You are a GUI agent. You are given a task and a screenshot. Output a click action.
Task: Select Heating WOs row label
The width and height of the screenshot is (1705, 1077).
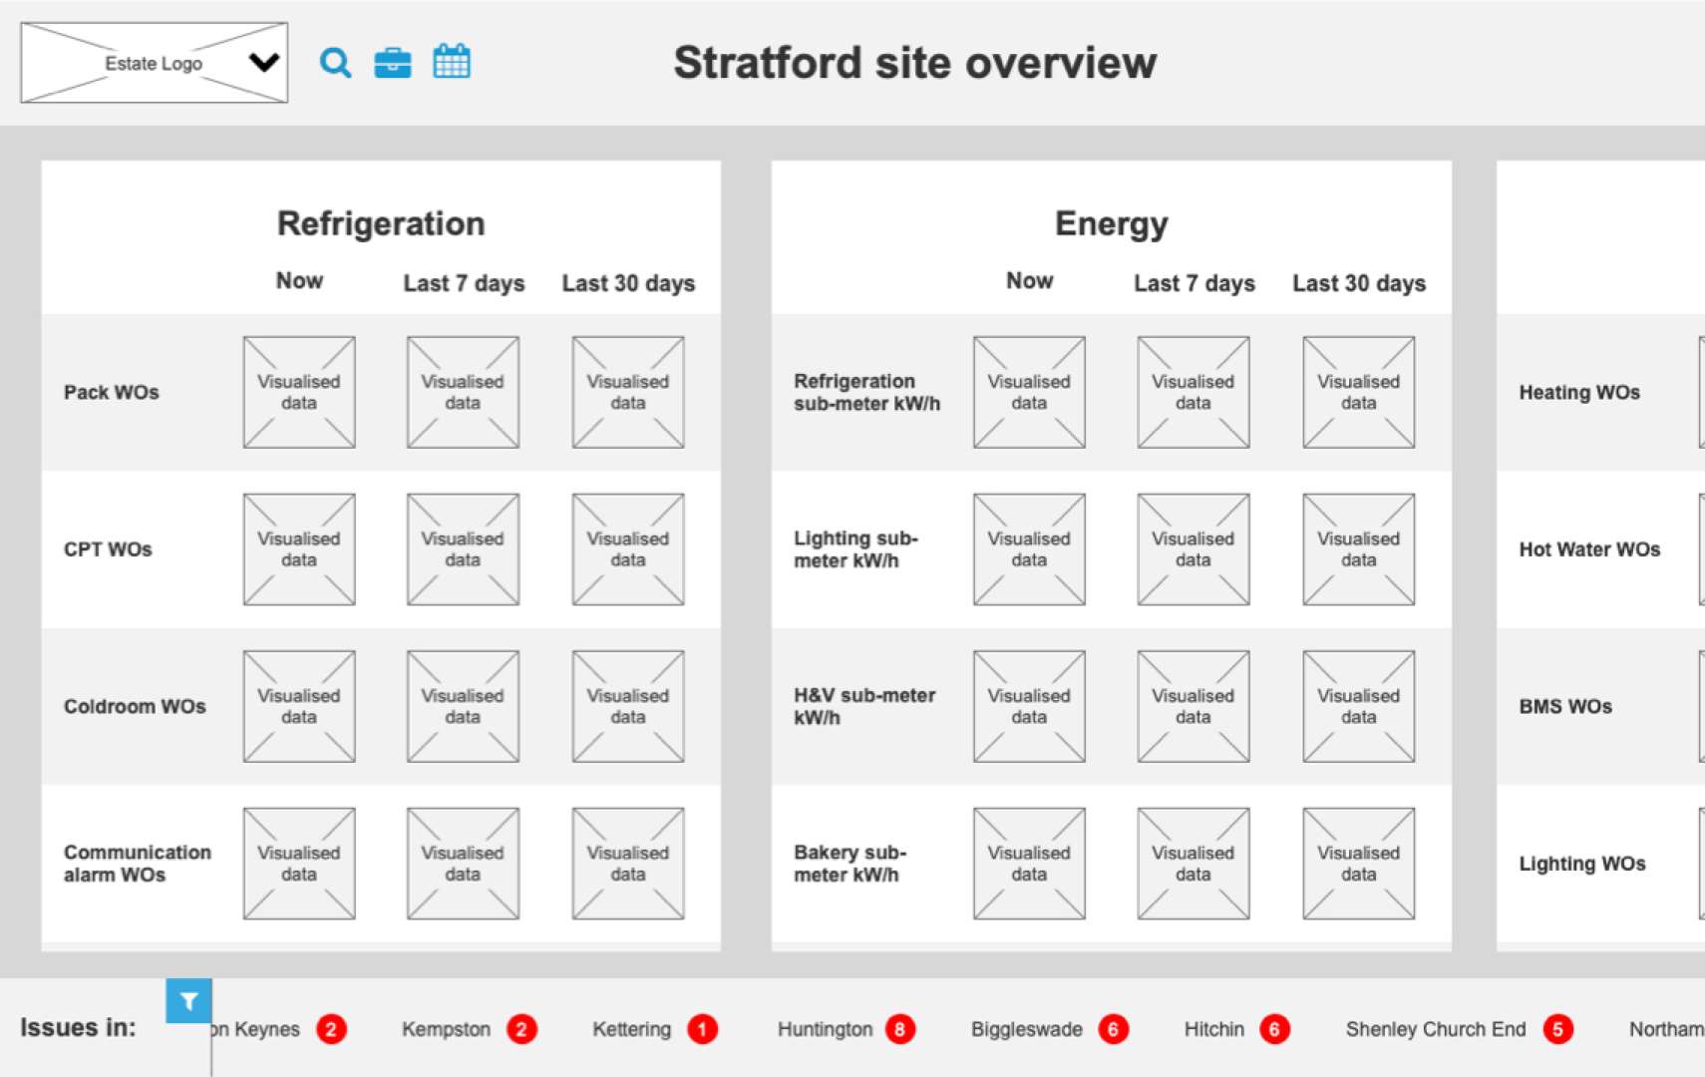(1579, 392)
